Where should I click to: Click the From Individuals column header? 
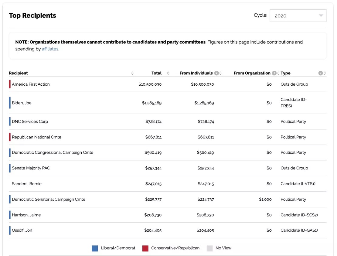pyautogui.click(x=196, y=73)
